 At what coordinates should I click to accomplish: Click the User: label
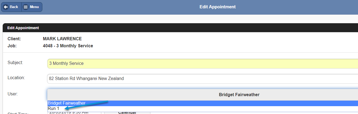pyautogui.click(x=13, y=94)
